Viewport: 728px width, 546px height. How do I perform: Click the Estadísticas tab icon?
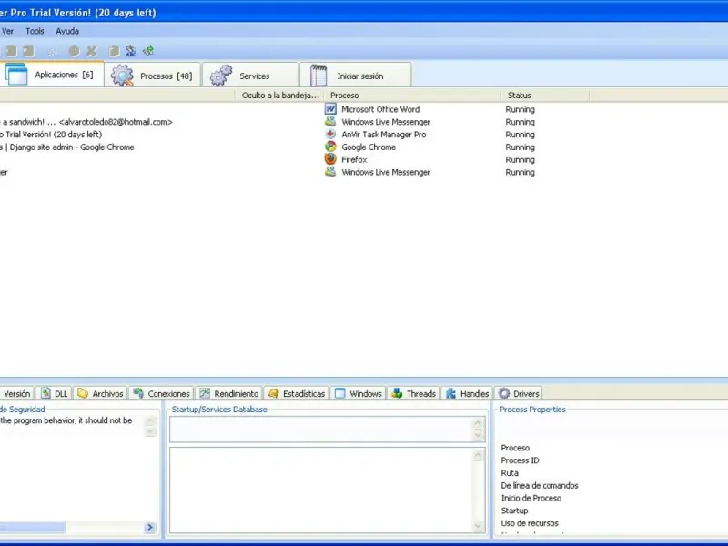274,393
